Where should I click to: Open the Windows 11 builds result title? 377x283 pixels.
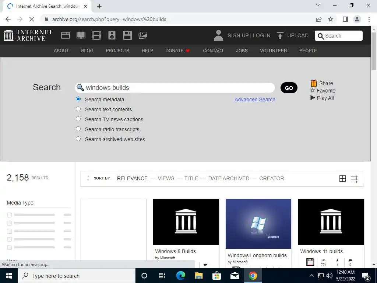click(321, 251)
